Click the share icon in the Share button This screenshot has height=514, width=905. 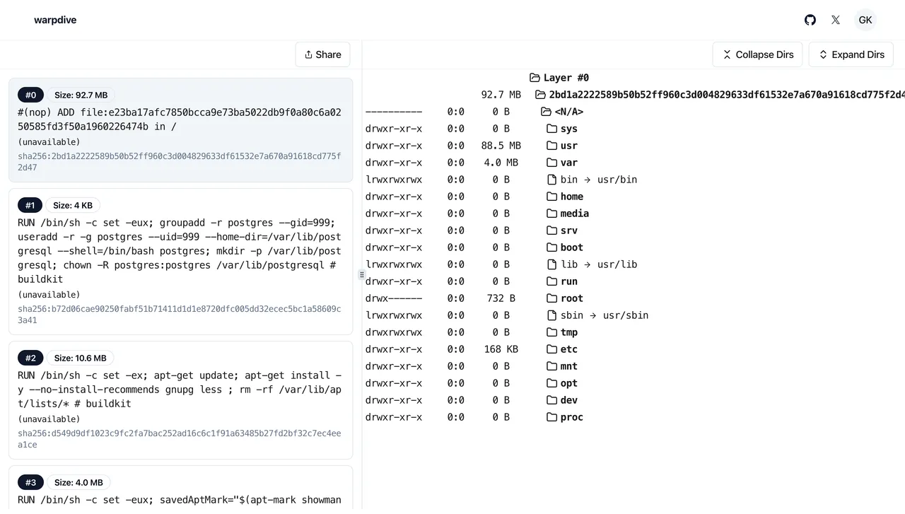click(308, 54)
